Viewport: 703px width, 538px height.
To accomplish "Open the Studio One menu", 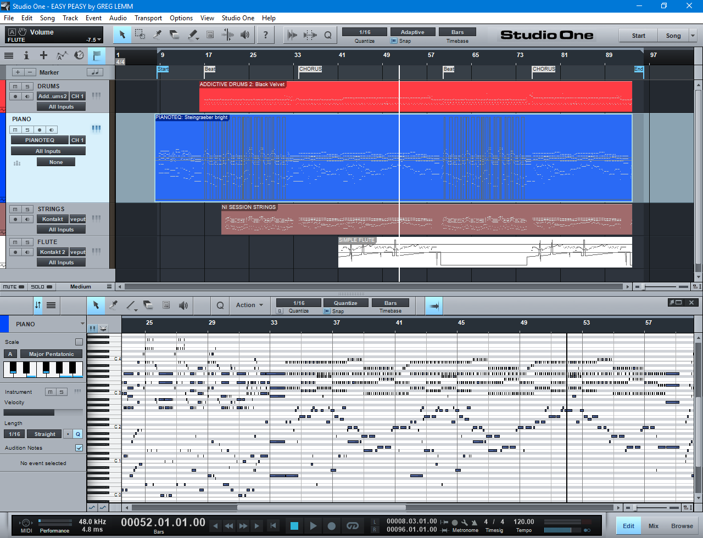I will (238, 18).
